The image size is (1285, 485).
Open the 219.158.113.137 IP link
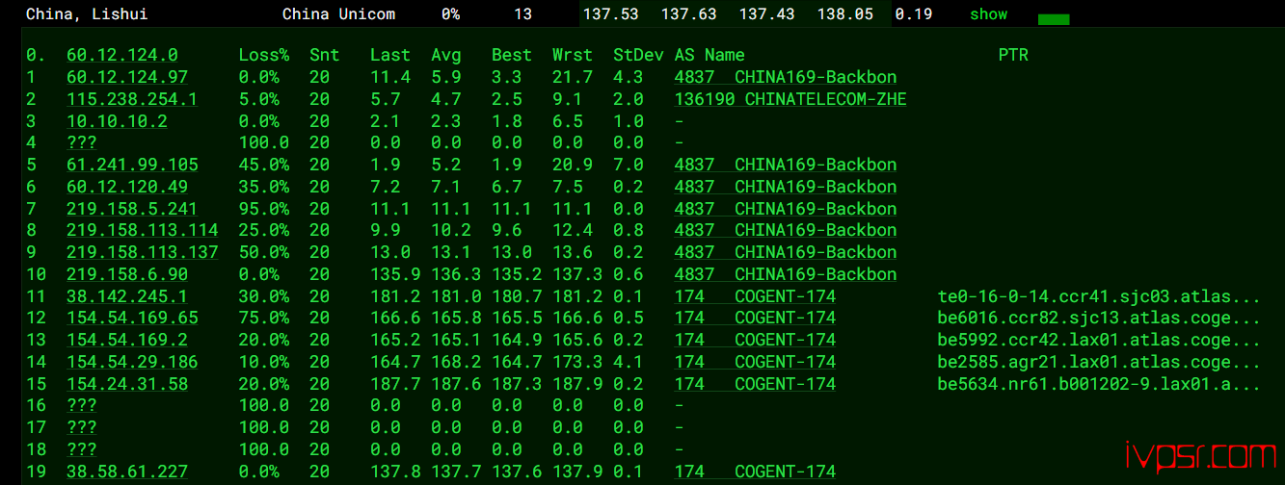tap(143, 252)
